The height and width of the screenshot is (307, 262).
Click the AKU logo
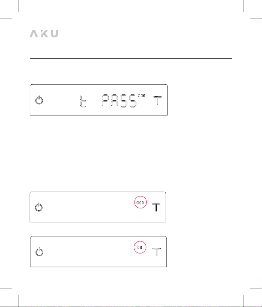[44, 34]
